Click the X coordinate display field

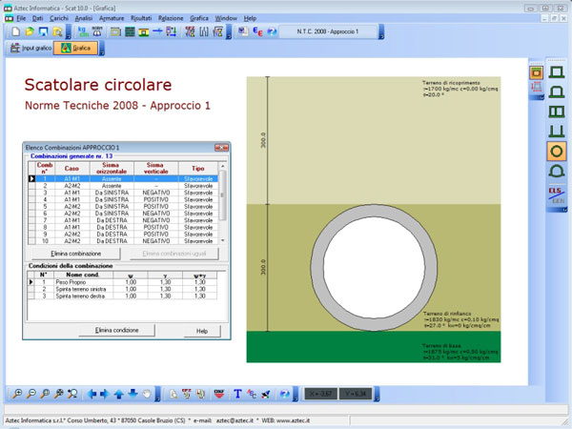point(320,394)
